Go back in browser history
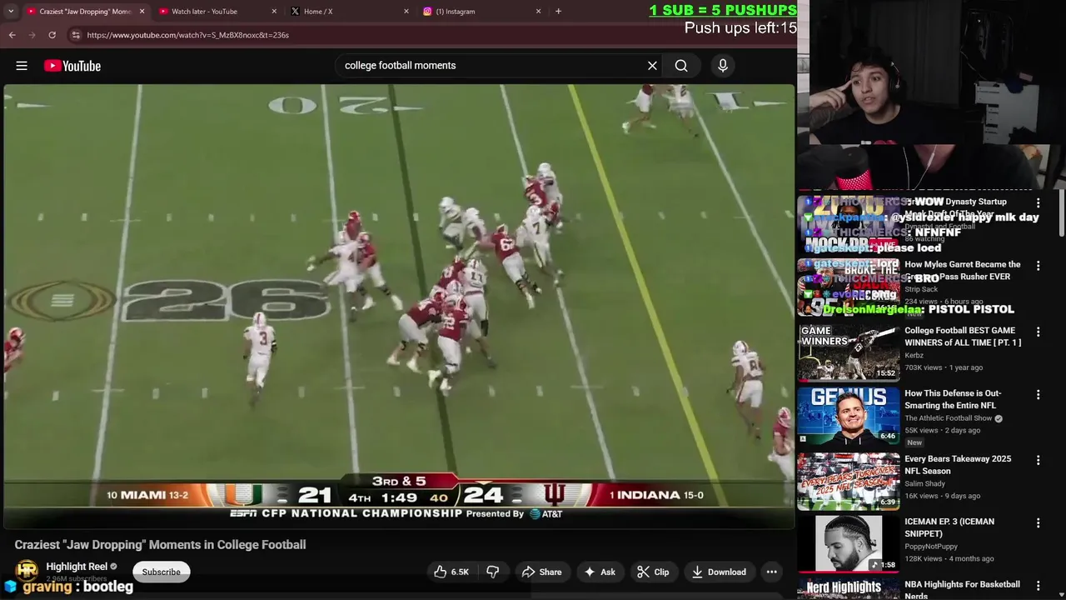Viewport: 1066px width, 600px height. pyautogui.click(x=12, y=35)
